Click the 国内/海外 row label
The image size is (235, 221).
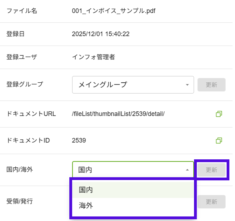click(x=20, y=170)
